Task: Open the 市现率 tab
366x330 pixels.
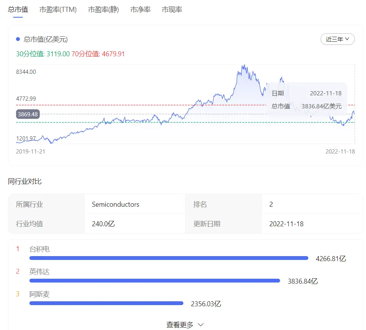Action: [x=172, y=10]
